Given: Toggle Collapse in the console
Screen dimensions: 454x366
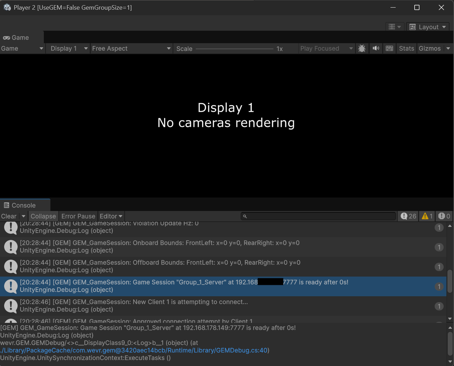Looking at the screenshot, I should 43,216.
